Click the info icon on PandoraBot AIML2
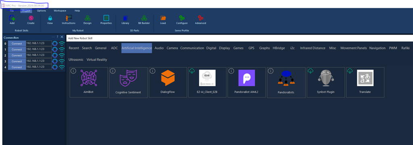Image resolution: width=413 pixels, height=145 pixels. 232,71
